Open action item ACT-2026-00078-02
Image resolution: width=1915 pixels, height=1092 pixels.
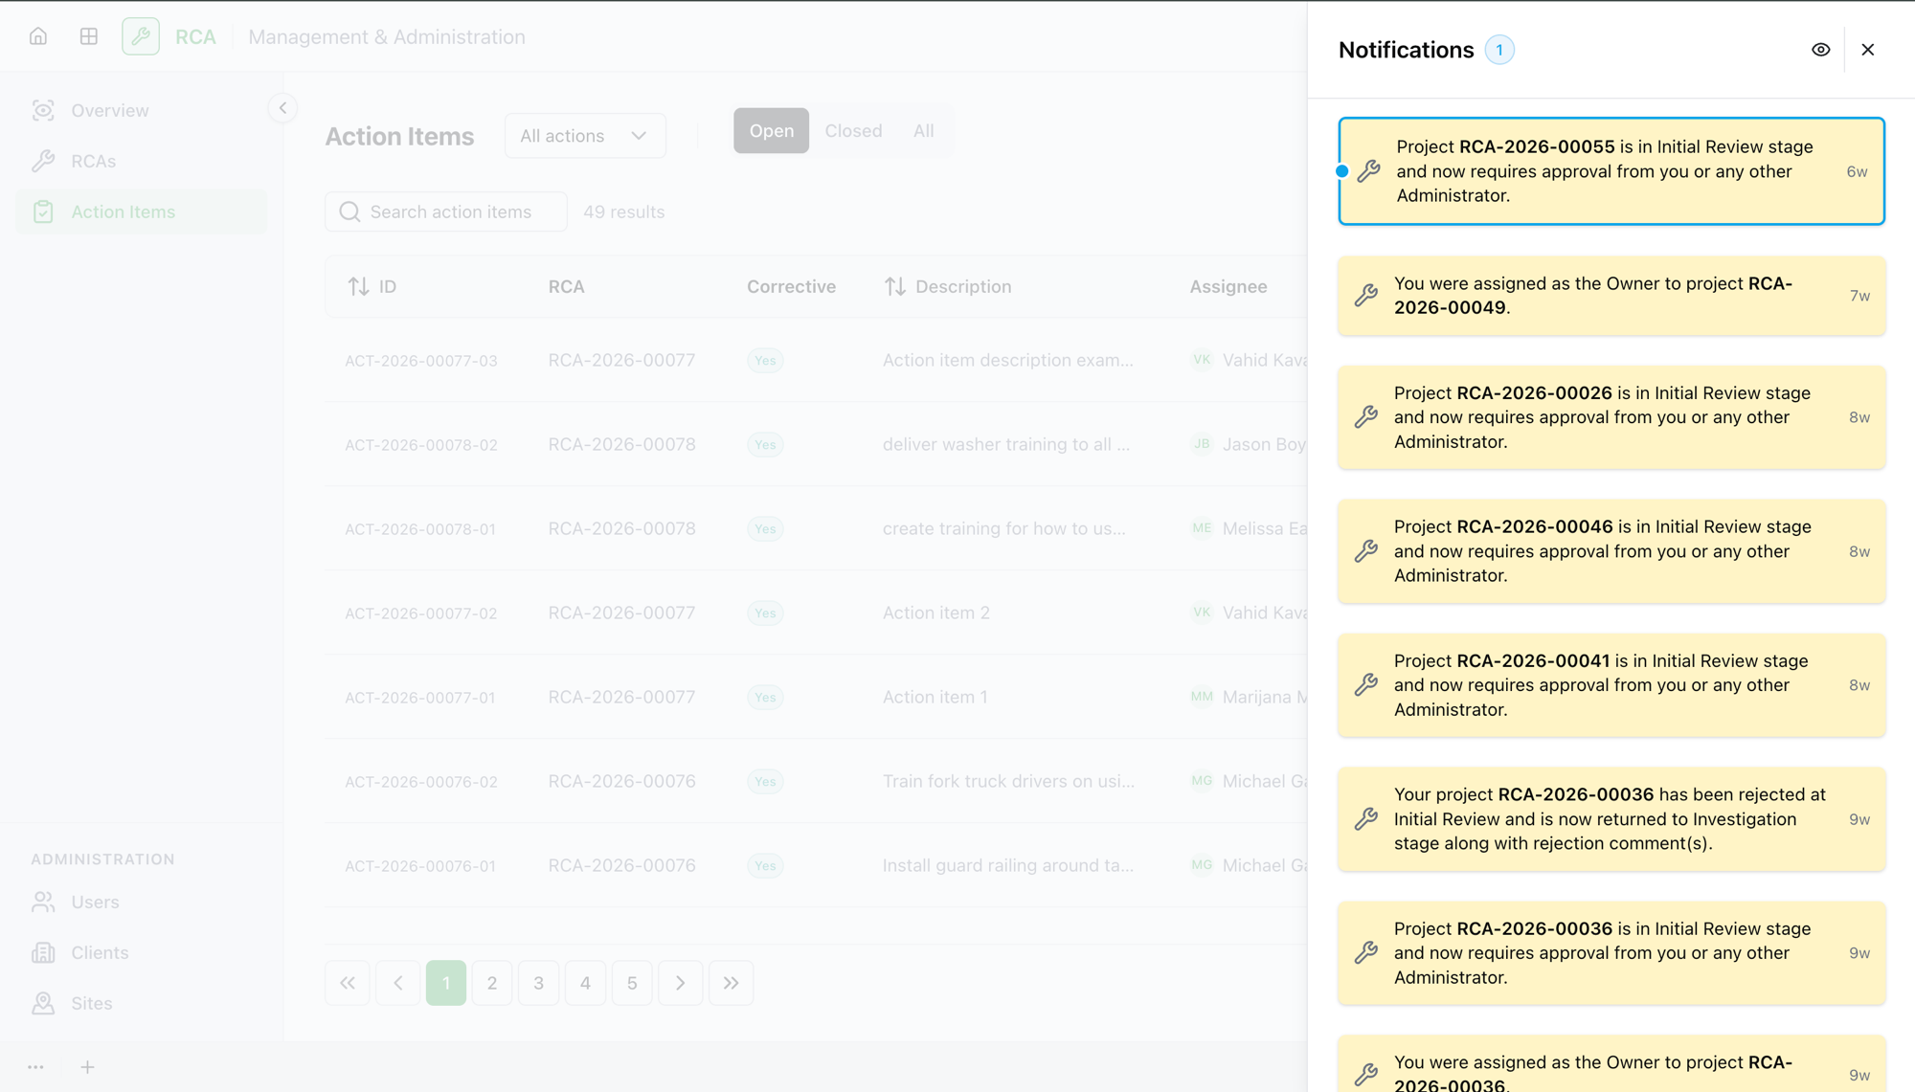(421, 445)
